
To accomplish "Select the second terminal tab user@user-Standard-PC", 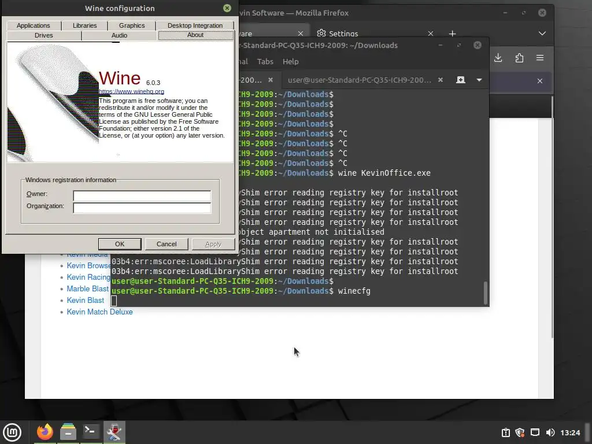I will [360, 80].
